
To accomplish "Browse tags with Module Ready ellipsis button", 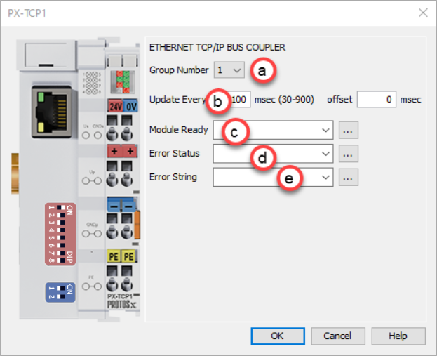I will [x=349, y=130].
